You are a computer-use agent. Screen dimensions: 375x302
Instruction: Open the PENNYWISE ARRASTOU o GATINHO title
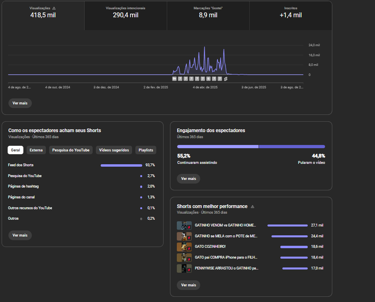pos(226,268)
